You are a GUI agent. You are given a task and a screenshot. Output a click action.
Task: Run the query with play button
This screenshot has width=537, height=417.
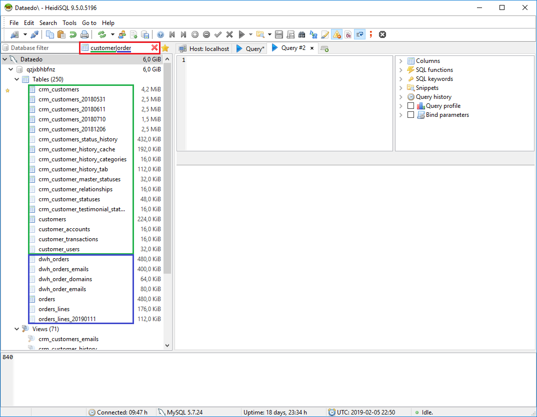[242, 34]
